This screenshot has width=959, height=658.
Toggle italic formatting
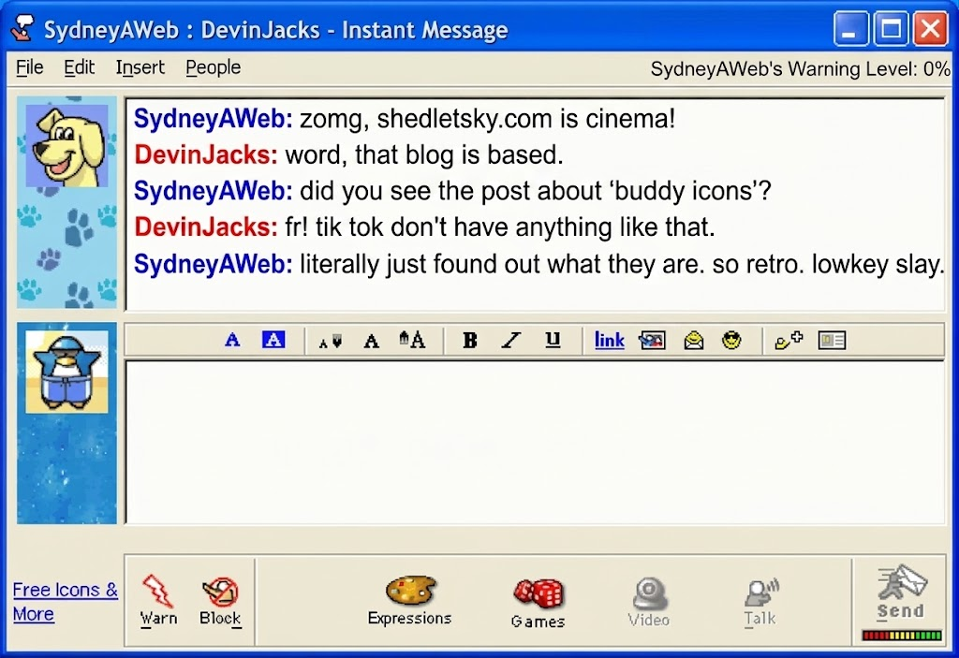click(x=511, y=340)
